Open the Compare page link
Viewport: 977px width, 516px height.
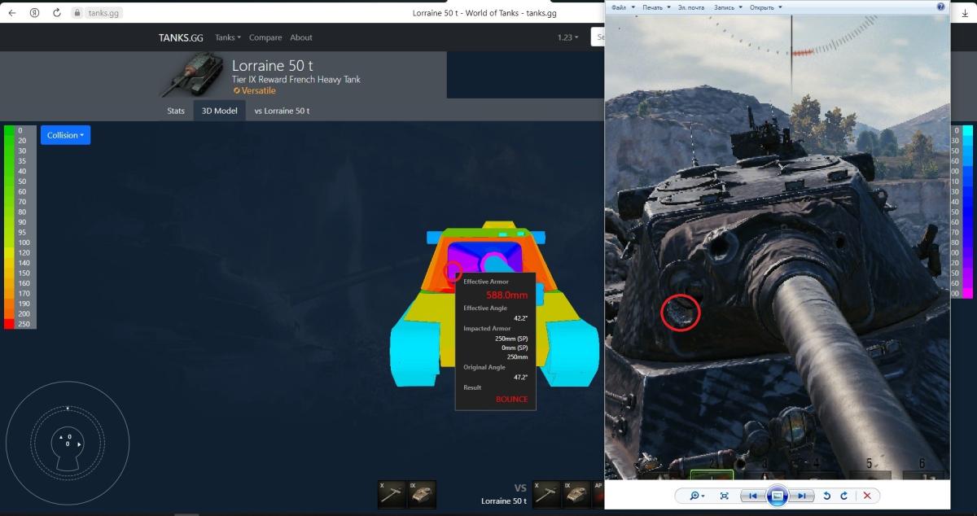(x=265, y=37)
